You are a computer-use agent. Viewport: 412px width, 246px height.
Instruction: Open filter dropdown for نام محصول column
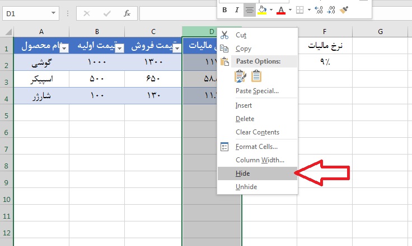(x=64, y=48)
